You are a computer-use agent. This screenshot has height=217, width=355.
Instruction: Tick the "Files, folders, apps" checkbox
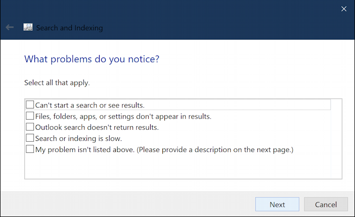[x=30, y=116]
